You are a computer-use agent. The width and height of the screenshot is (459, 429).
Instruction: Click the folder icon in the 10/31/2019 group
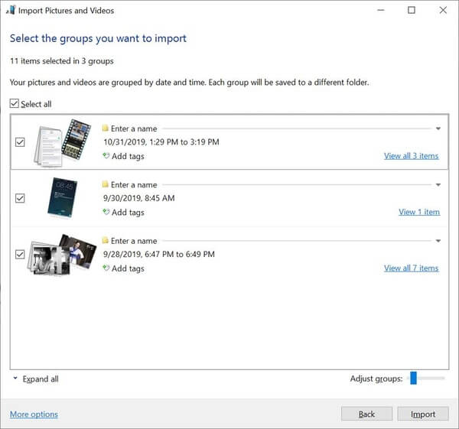point(106,128)
